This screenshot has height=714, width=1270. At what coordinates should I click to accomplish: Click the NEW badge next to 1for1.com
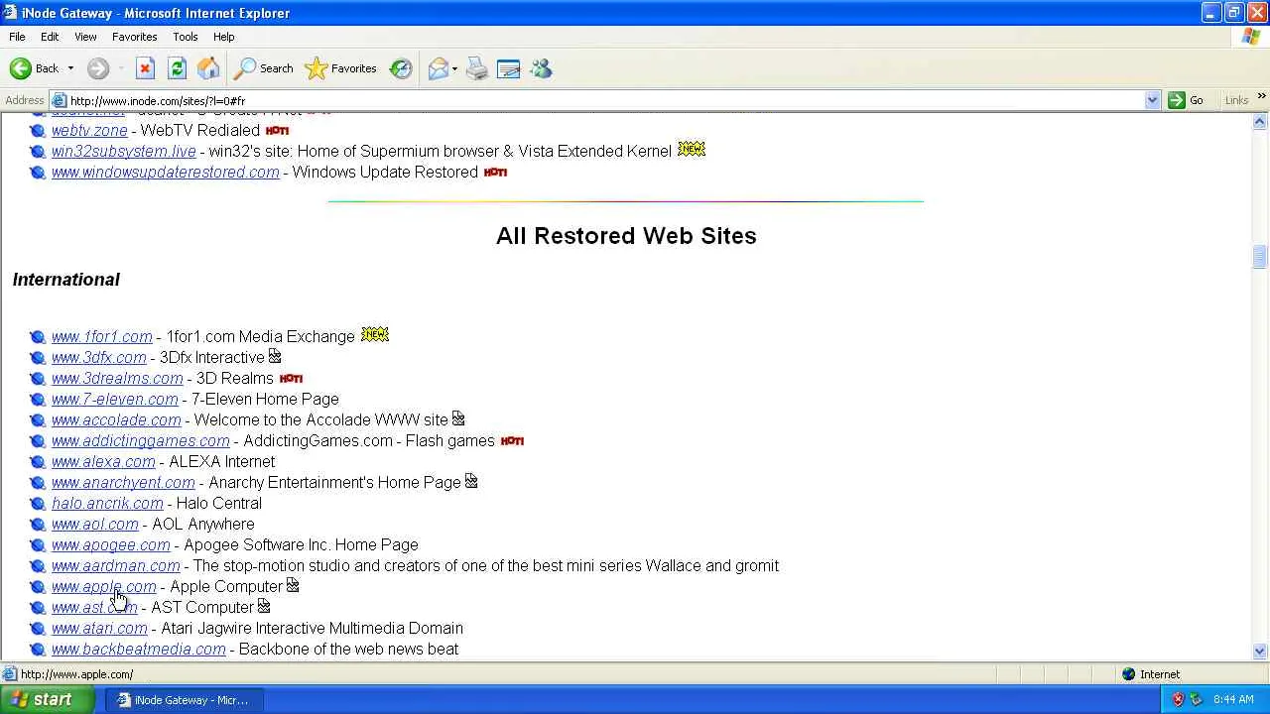[x=375, y=334]
